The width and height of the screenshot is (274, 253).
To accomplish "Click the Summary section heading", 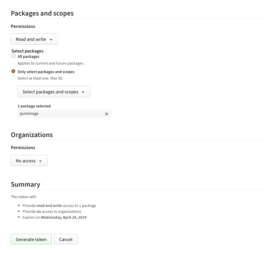I will [25, 184].
